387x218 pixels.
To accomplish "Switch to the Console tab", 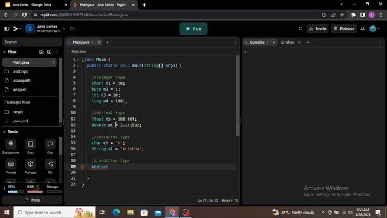I will point(257,42).
